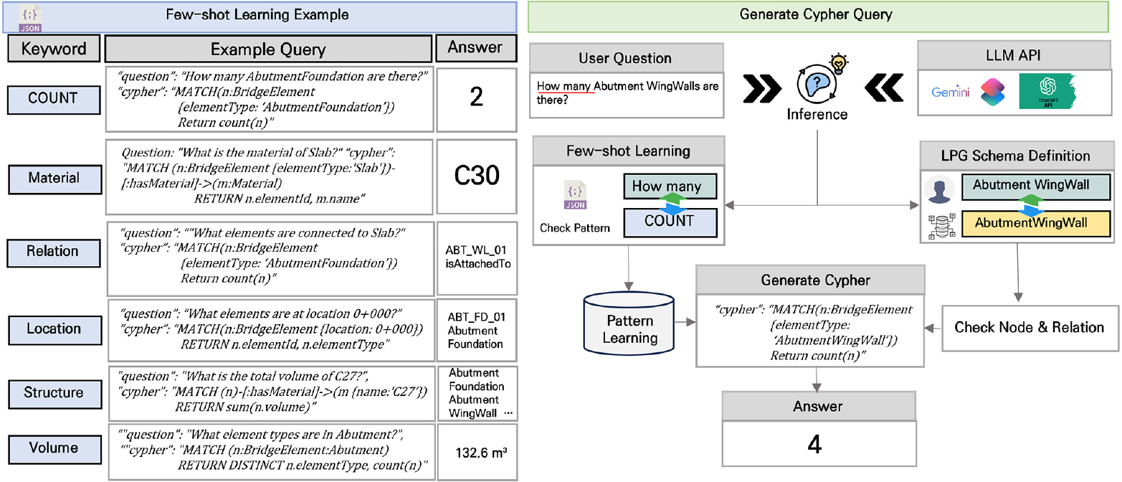Click the Relation keyword box
Image resolution: width=1122 pixels, height=482 pixels.
click(x=54, y=252)
